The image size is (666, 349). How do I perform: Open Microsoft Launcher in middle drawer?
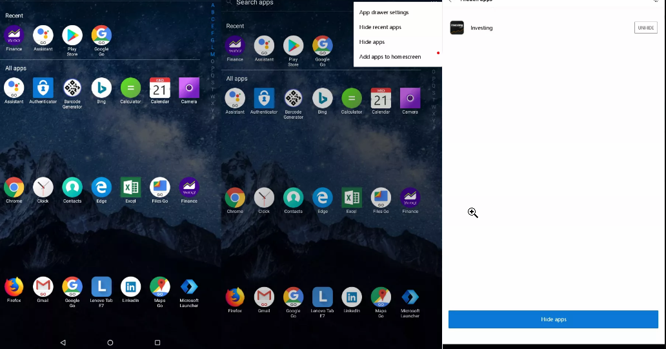tap(410, 297)
